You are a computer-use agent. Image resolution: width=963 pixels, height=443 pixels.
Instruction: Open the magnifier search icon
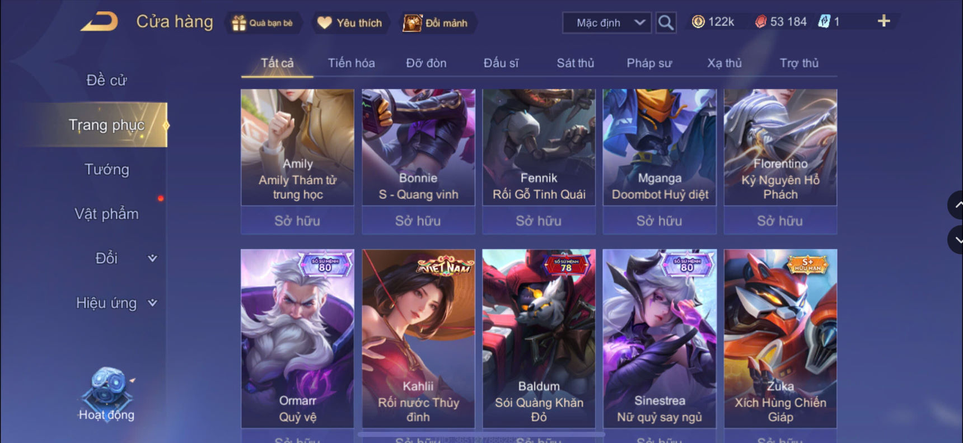[666, 23]
